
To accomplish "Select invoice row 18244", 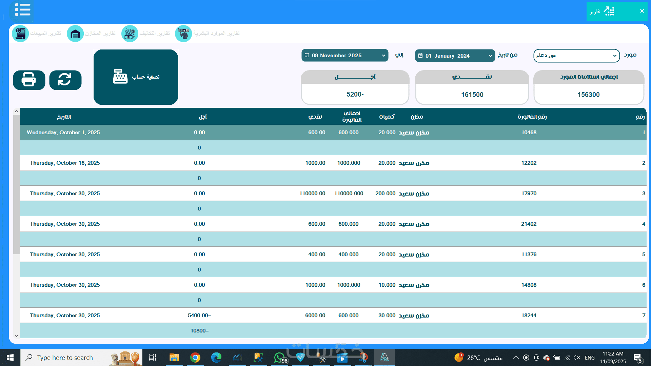I will click(529, 316).
